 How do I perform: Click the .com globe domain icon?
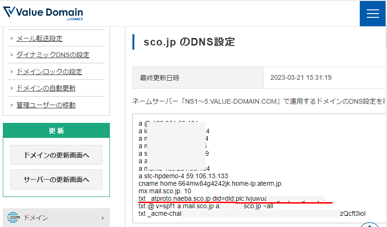(13, 218)
